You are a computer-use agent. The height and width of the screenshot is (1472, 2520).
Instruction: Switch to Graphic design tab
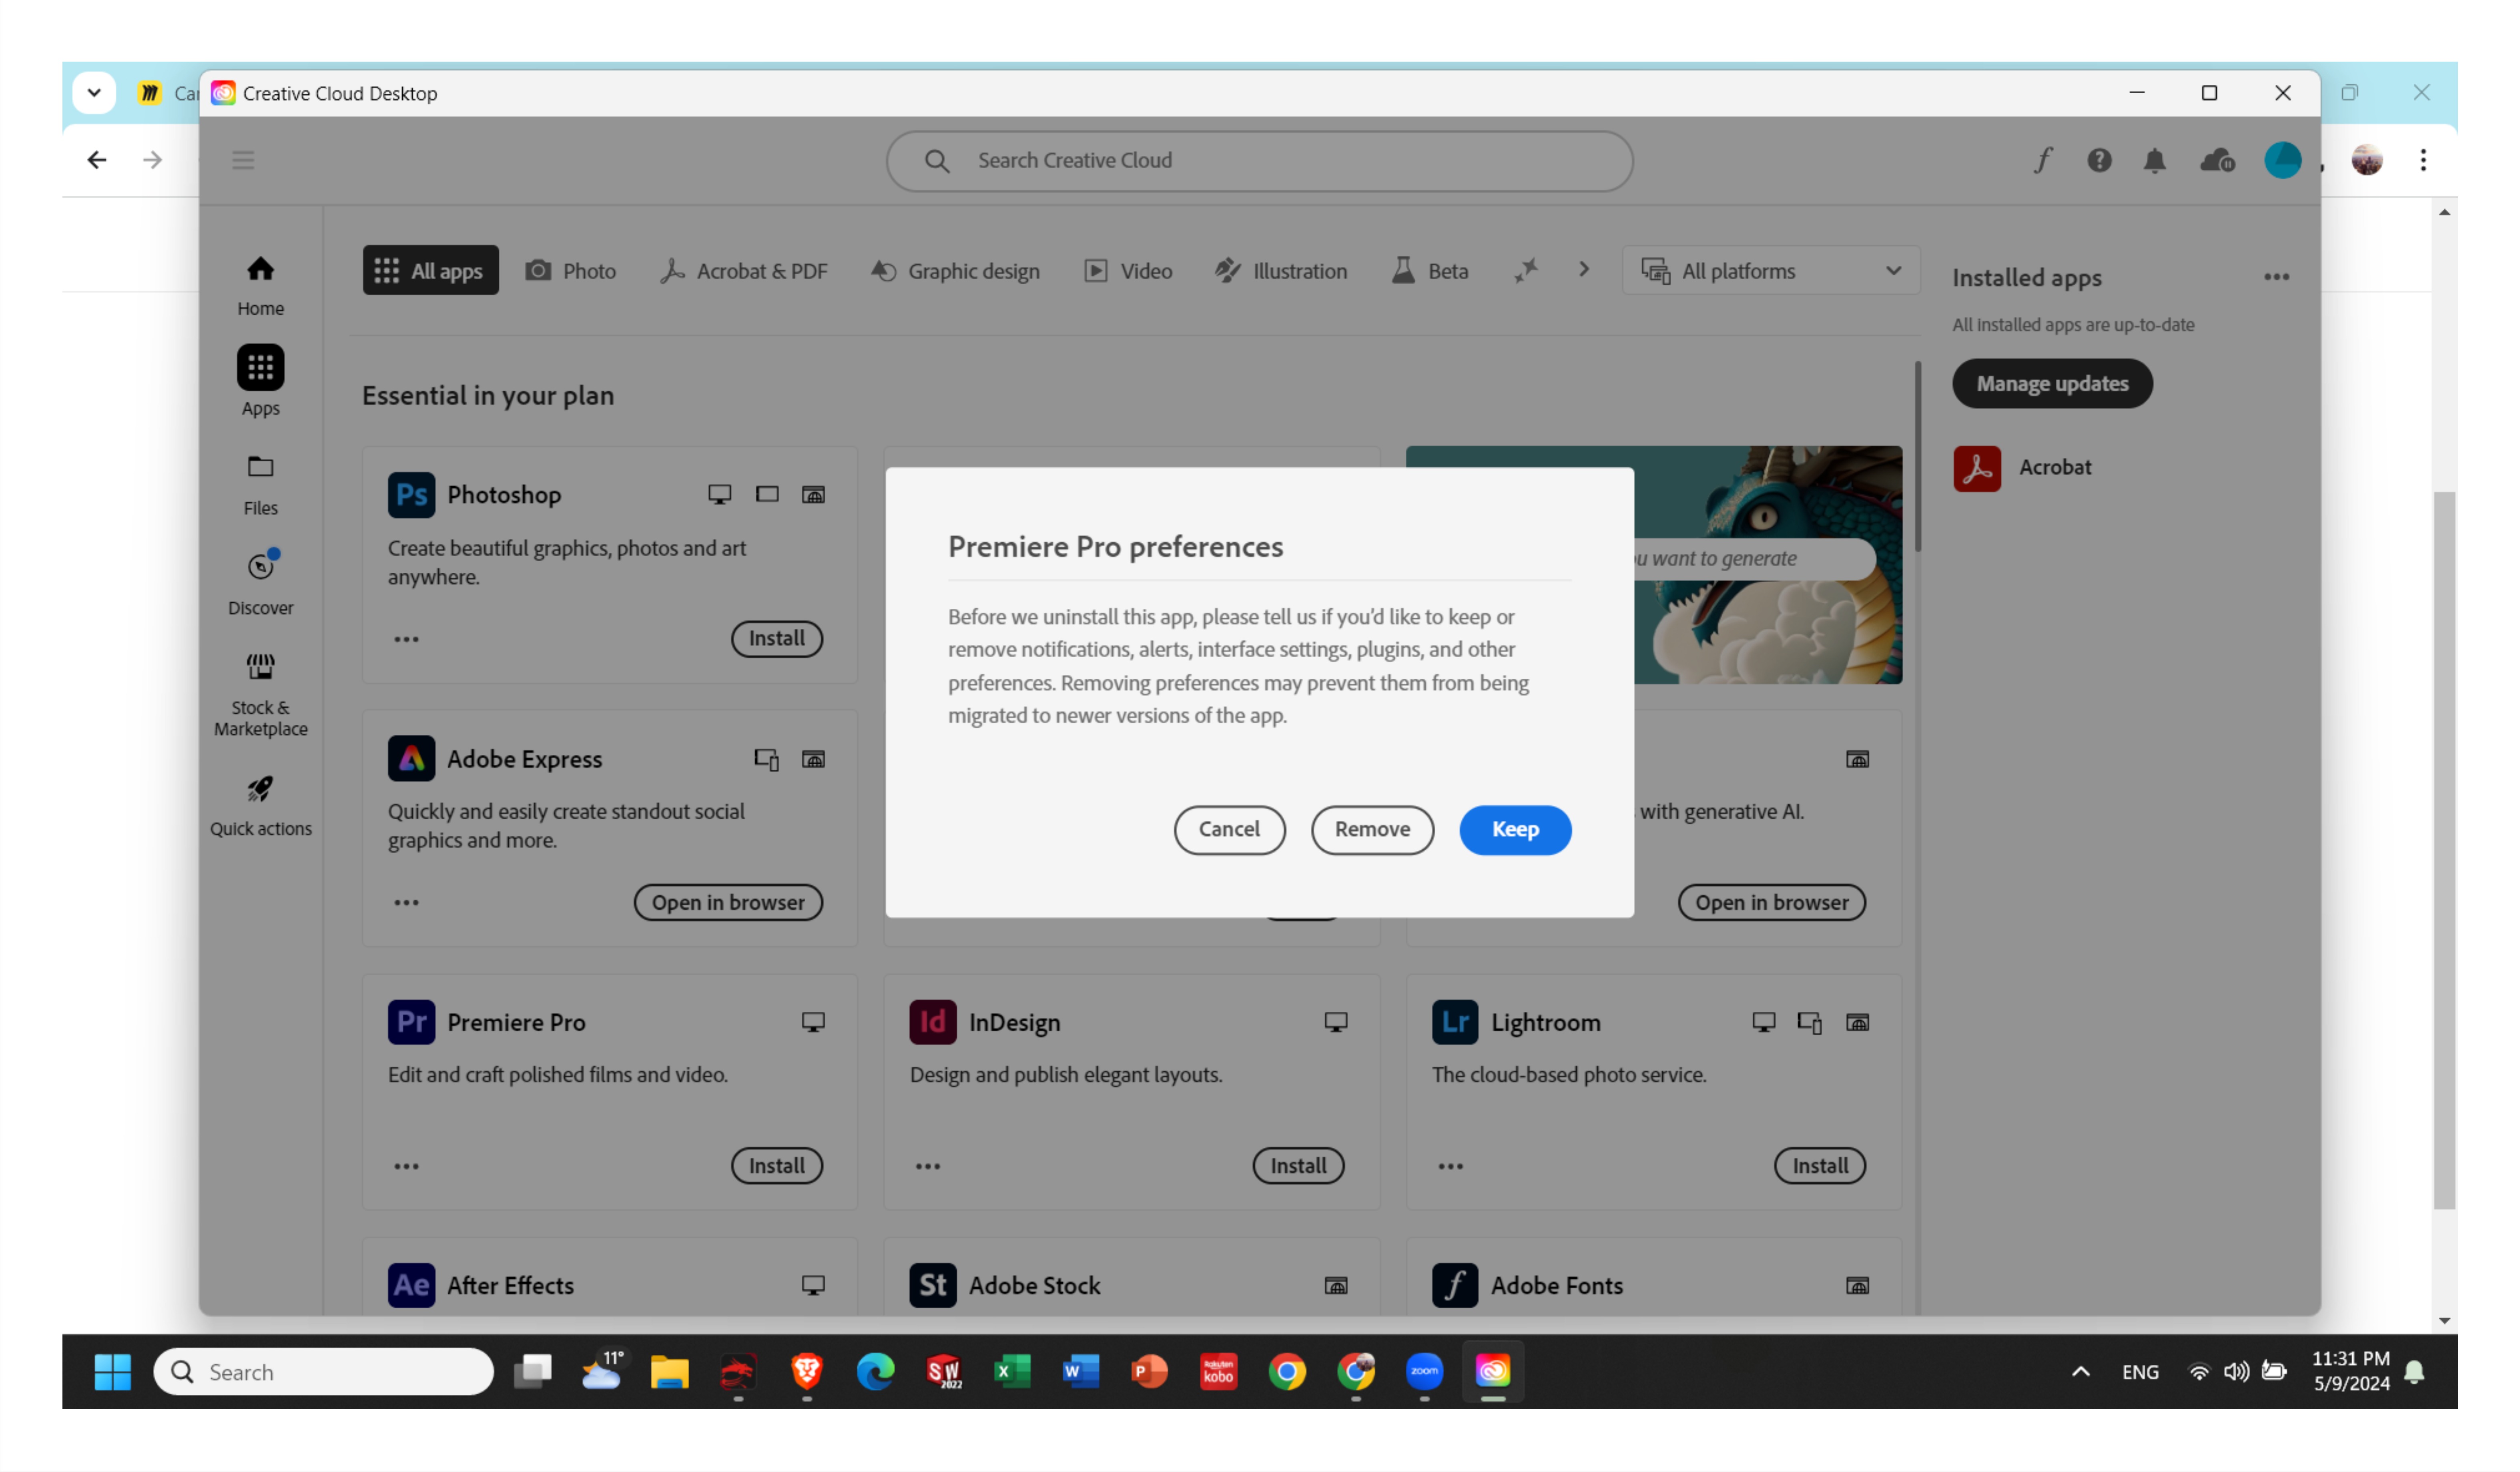pos(955,271)
